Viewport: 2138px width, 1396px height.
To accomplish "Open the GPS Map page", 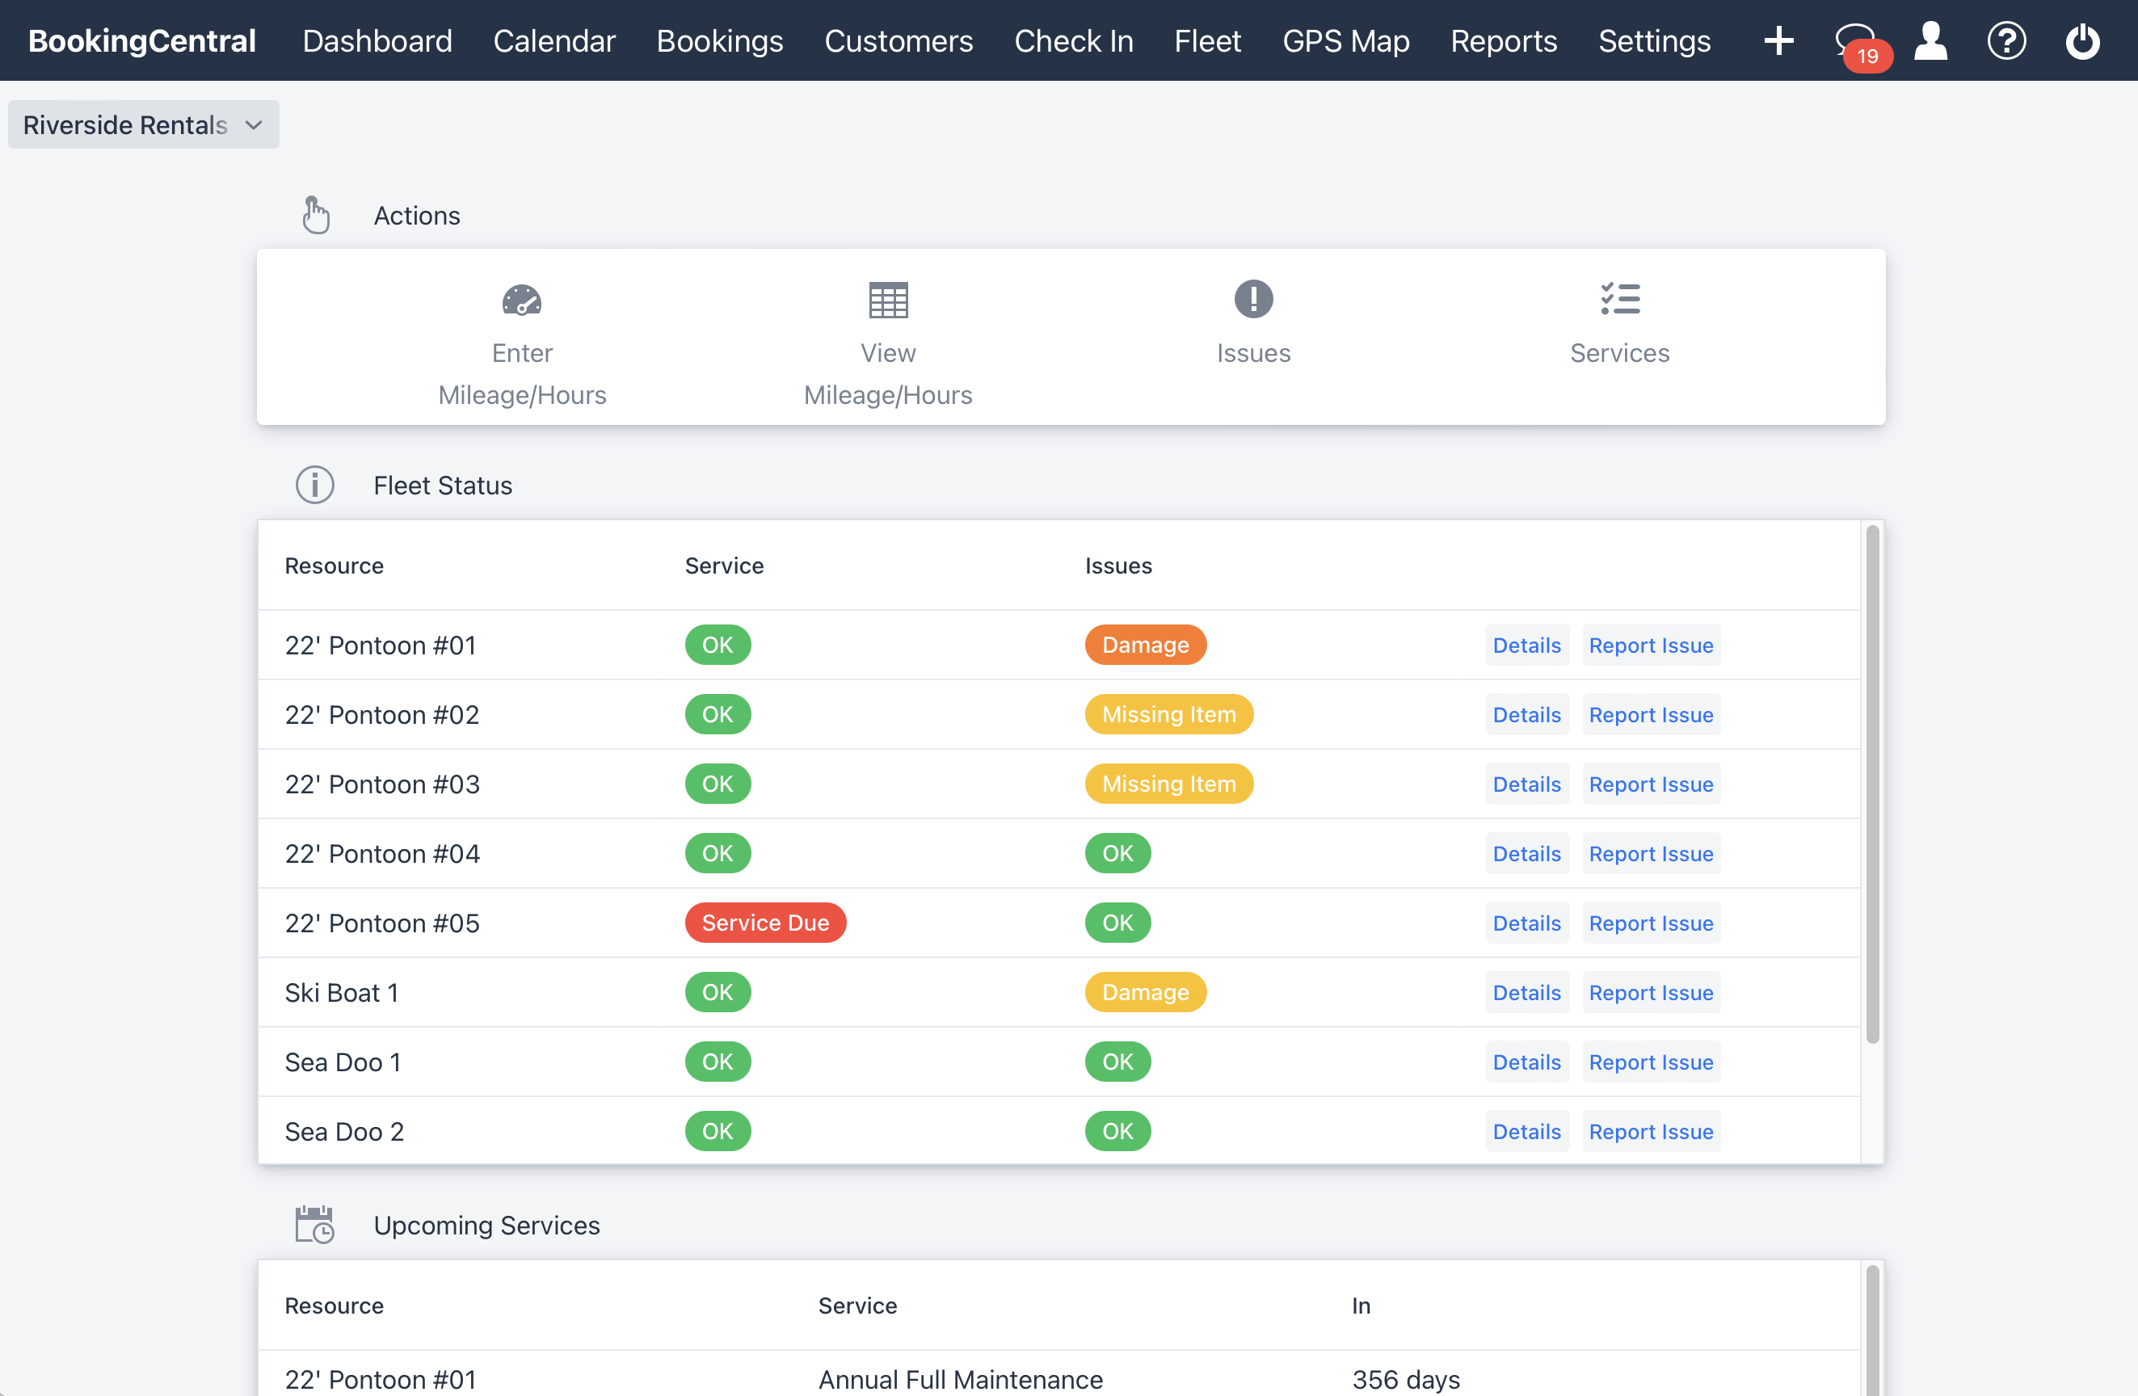I will point(1345,40).
